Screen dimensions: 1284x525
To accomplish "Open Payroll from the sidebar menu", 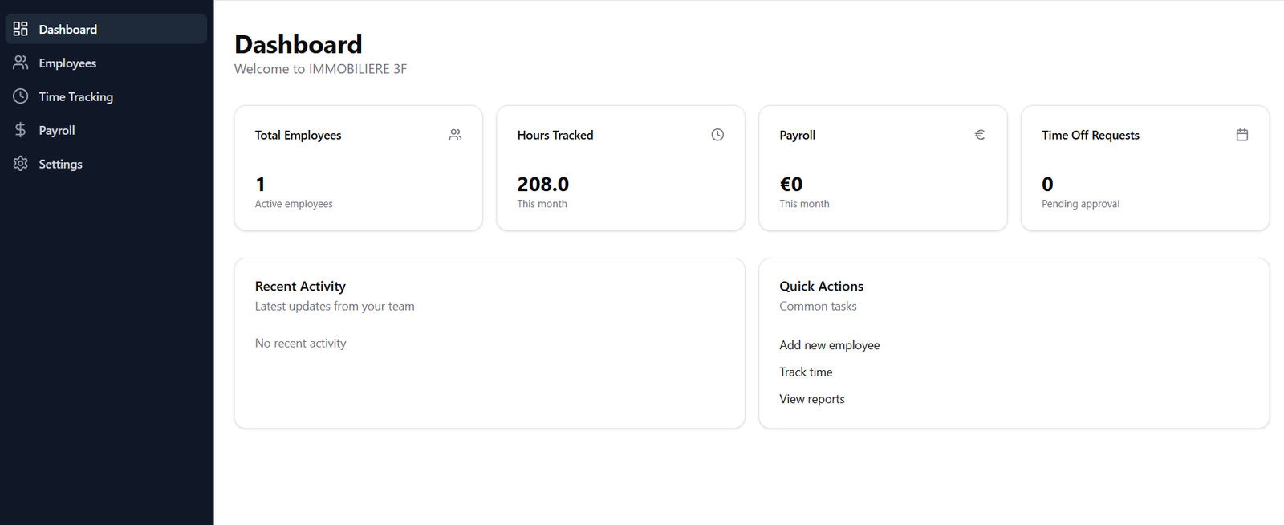I will 57,131.
